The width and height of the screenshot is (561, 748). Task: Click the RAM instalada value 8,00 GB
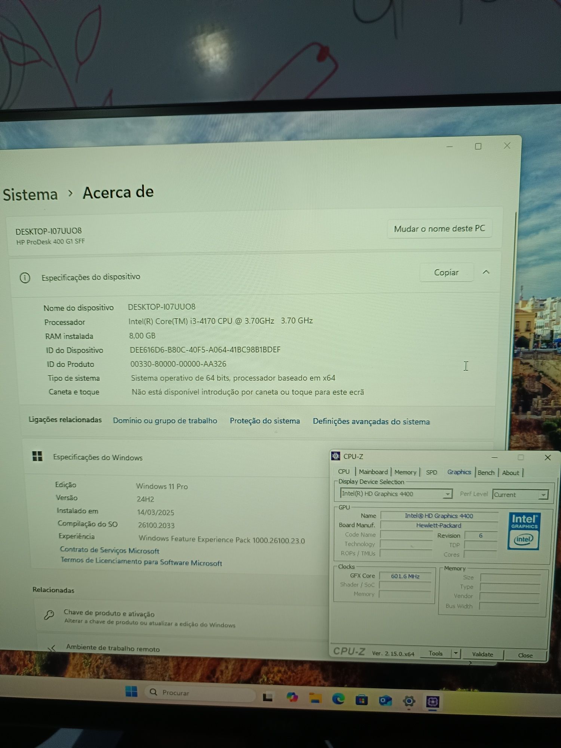coord(142,335)
